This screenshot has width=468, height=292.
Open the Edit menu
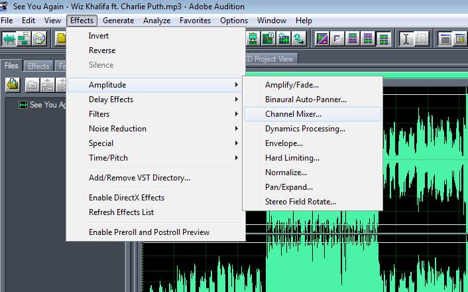click(29, 21)
